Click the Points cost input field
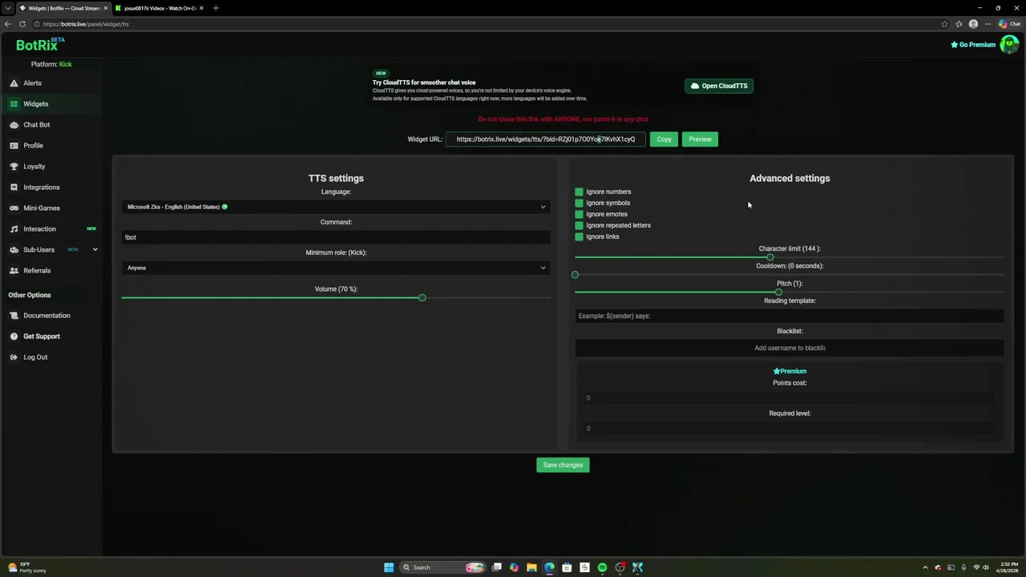The width and height of the screenshot is (1026, 577). [x=790, y=398]
